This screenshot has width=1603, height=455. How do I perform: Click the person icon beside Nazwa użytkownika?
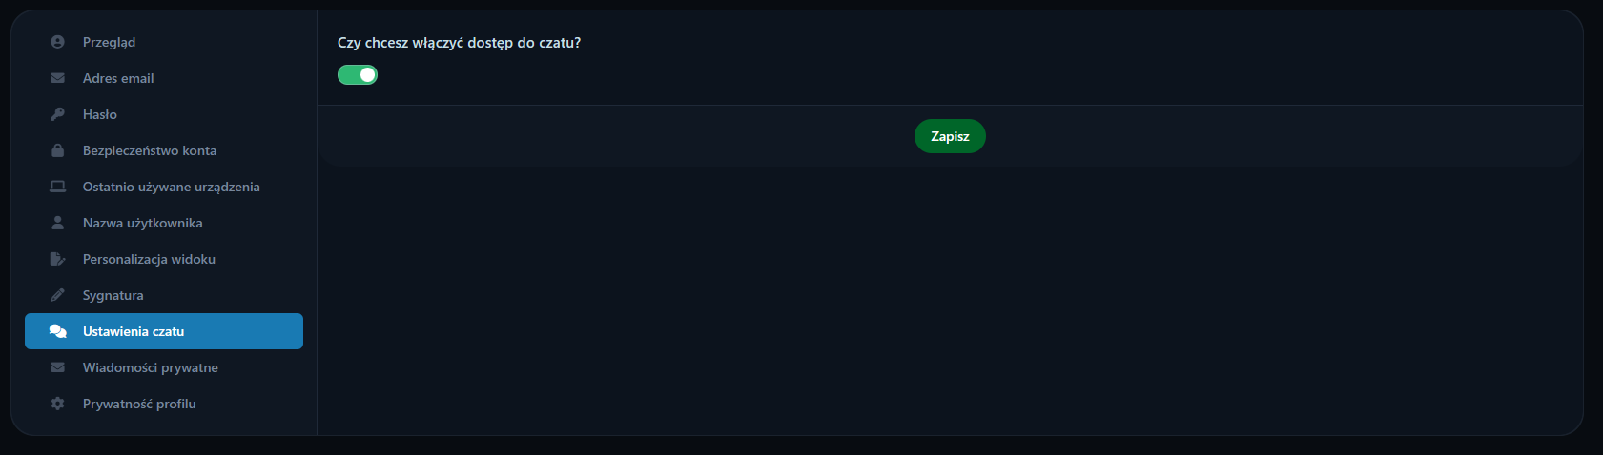point(57,223)
